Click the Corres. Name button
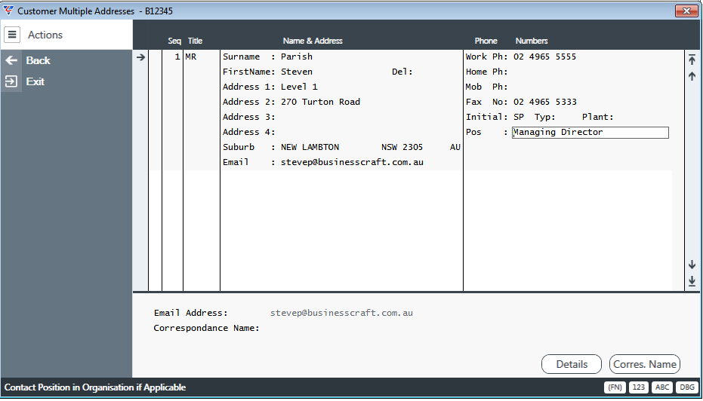Viewport: 703px width, 401px height. coord(644,364)
